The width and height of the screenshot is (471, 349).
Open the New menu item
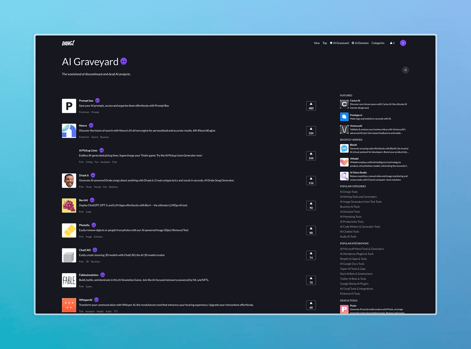pos(317,43)
